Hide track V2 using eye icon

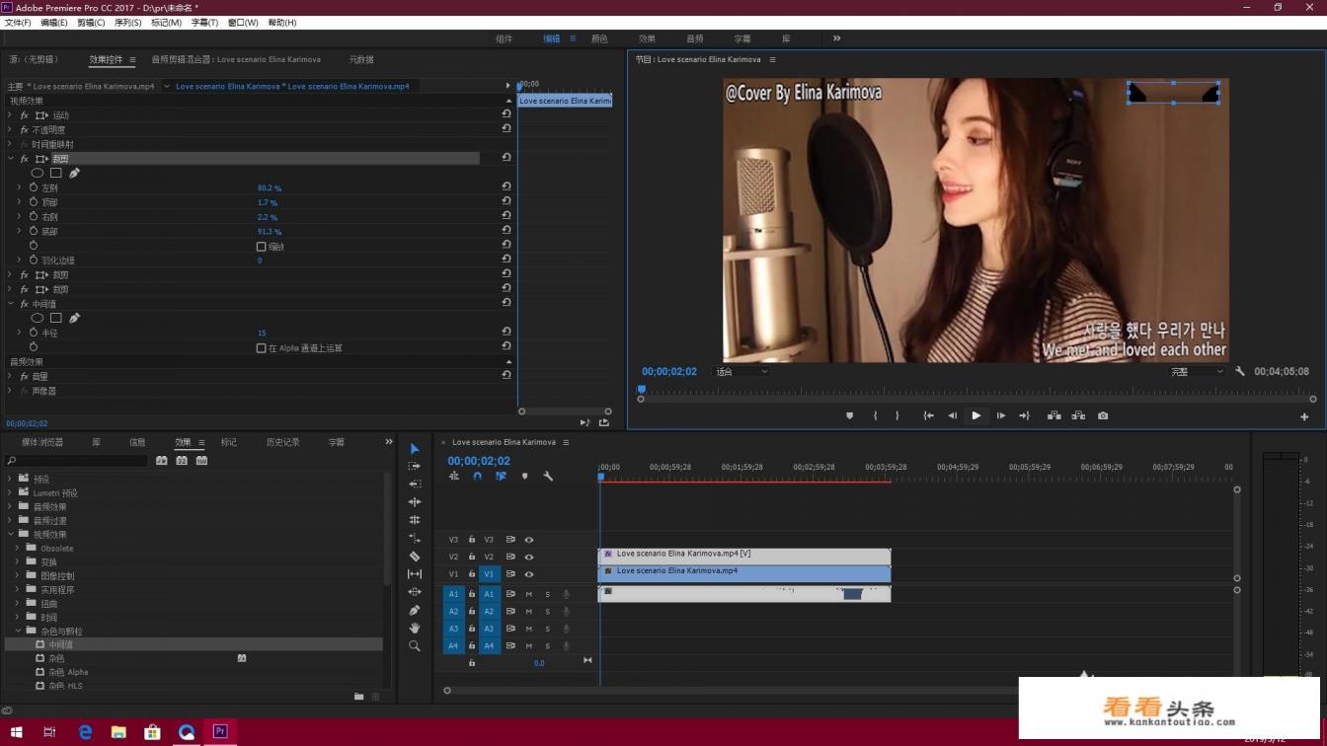[x=529, y=557]
